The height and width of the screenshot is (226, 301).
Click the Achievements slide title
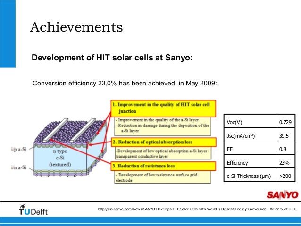pos(76,27)
